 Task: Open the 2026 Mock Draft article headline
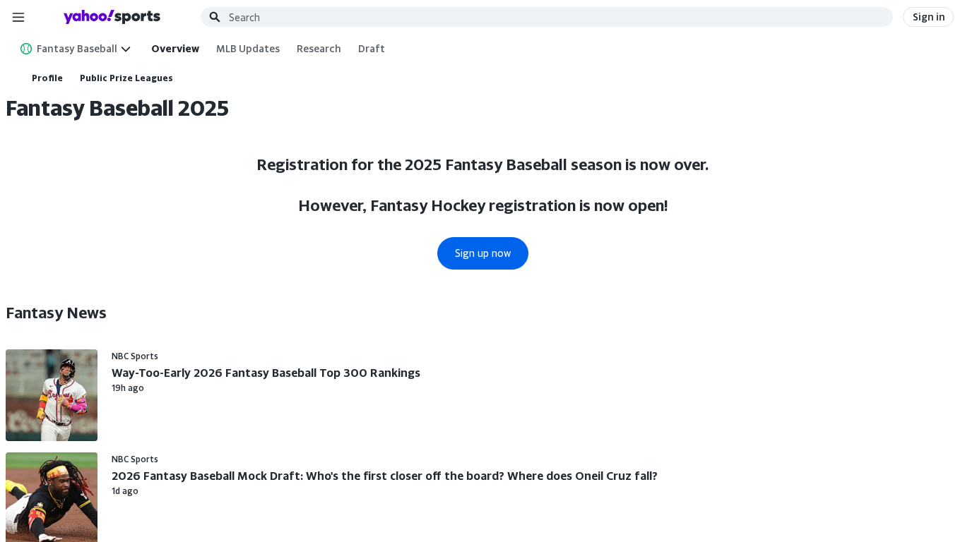[x=384, y=476]
